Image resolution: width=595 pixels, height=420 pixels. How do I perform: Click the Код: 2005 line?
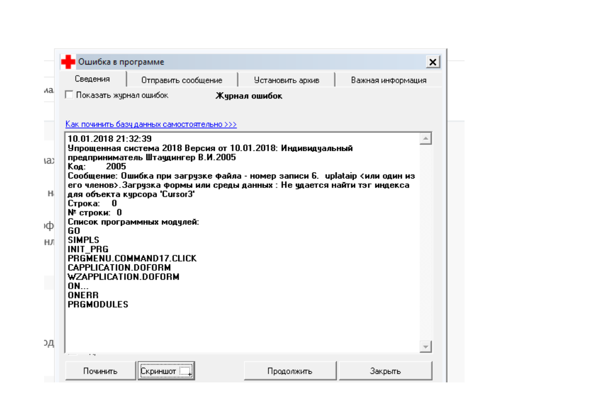click(x=97, y=166)
